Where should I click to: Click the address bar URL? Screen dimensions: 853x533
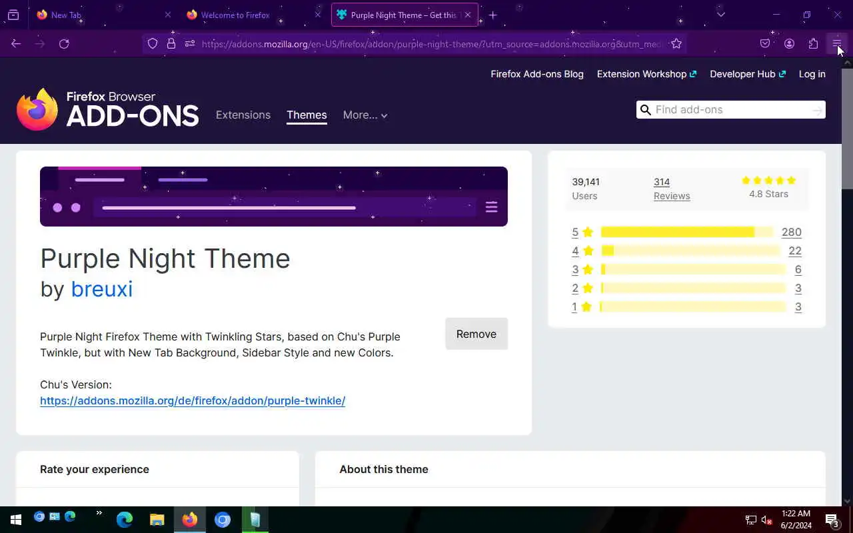pos(432,44)
